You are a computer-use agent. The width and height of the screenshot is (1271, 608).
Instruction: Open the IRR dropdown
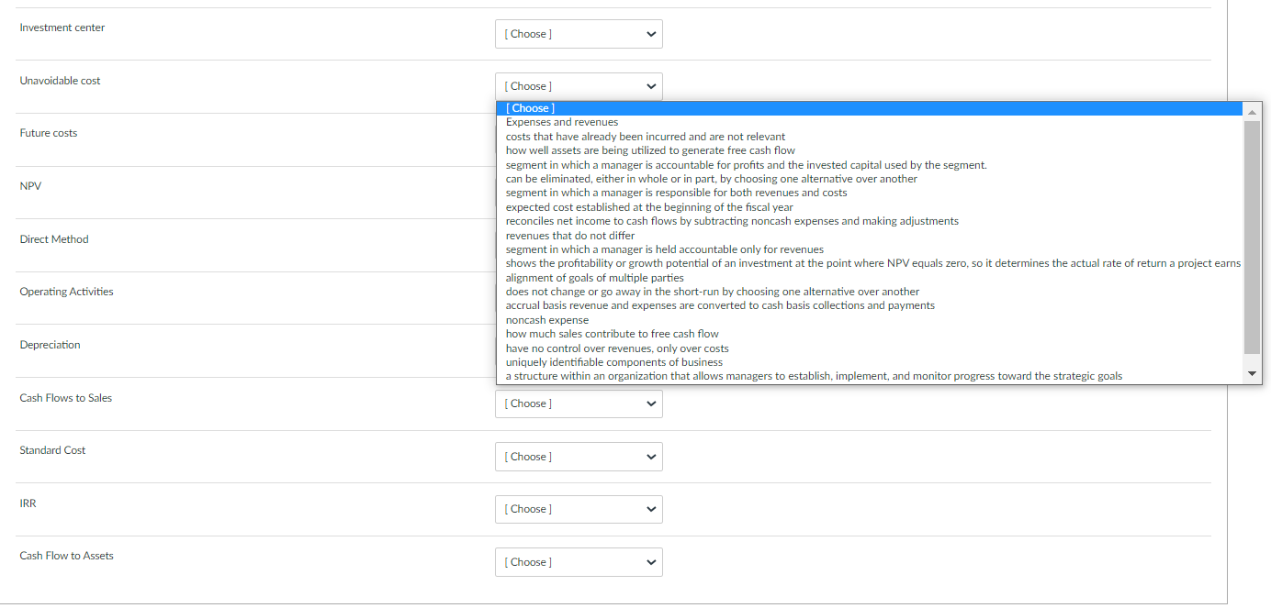click(579, 509)
